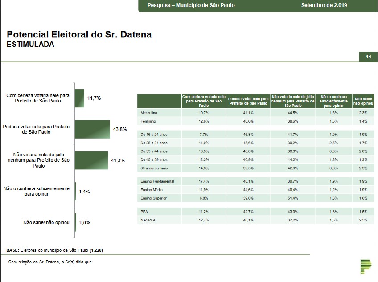Click the page number 14 badge

click(368, 57)
